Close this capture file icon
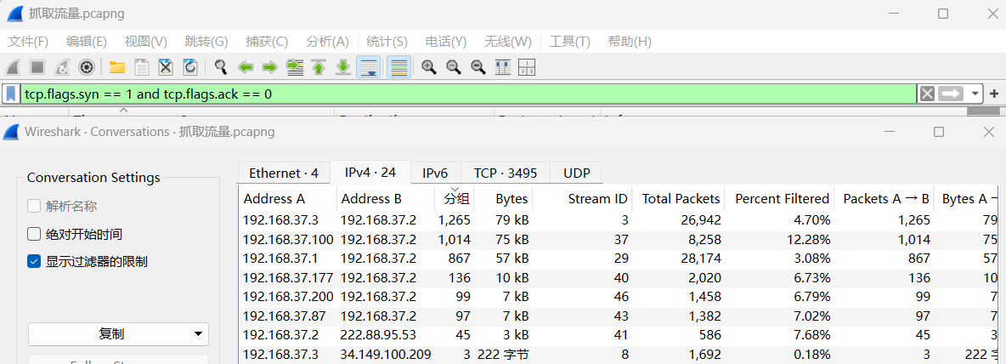Image resolution: width=1006 pixels, height=364 pixels. point(166,67)
